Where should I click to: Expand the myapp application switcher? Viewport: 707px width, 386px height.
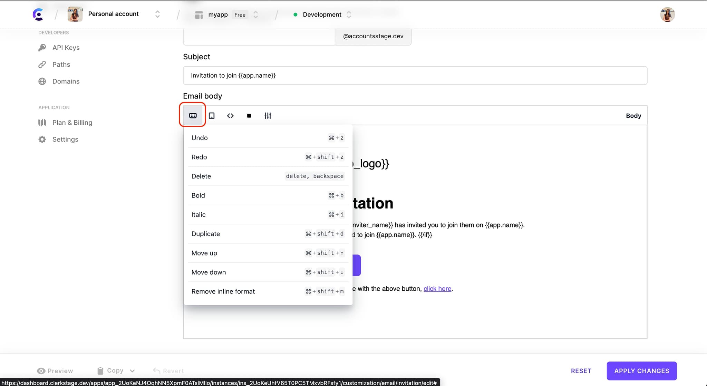coord(255,15)
